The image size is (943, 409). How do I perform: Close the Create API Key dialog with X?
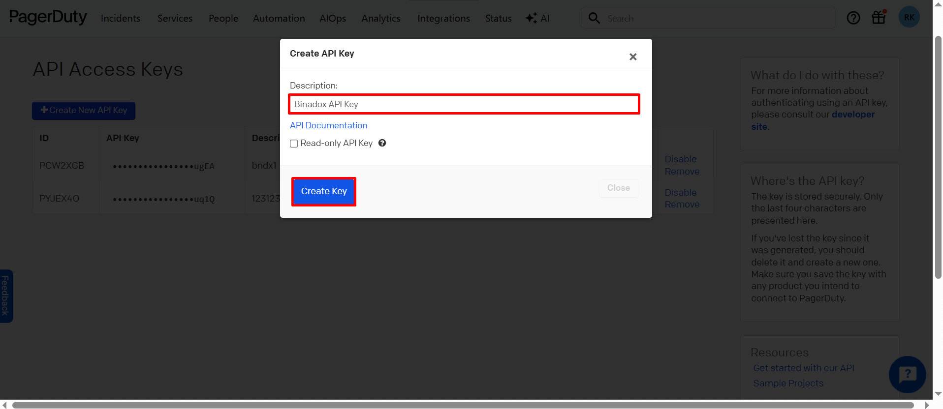tap(633, 57)
